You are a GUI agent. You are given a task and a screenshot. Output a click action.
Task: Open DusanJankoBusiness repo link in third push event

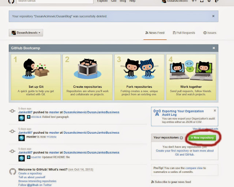(91, 153)
